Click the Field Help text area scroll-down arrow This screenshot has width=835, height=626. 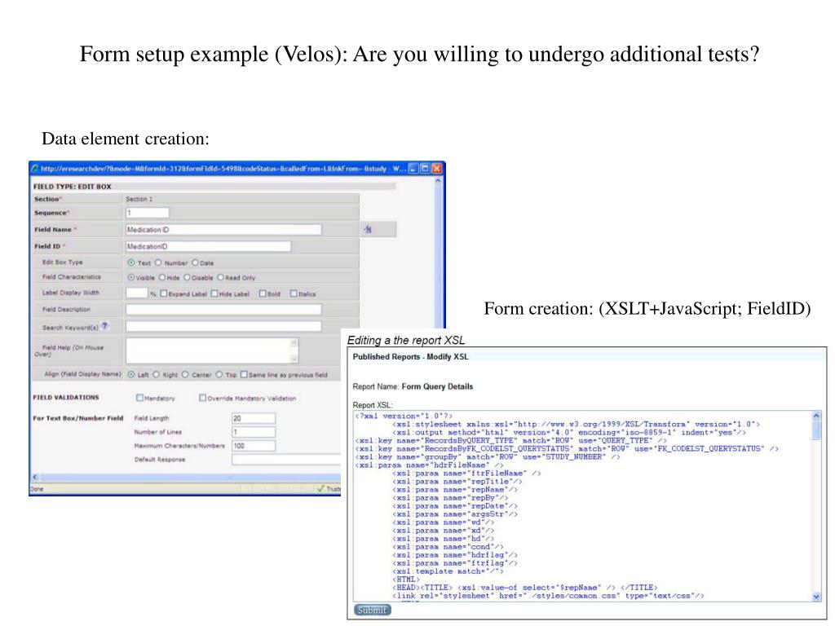(294, 359)
